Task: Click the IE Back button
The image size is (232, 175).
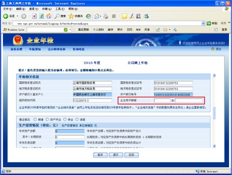Action: point(6,16)
